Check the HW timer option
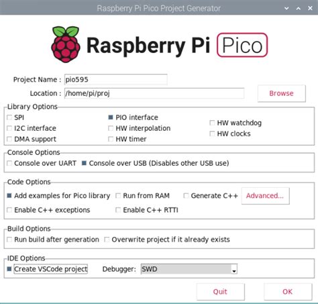This screenshot has height=304, width=318. click(x=111, y=139)
